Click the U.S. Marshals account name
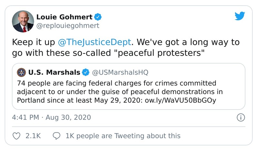Viewport: 258px width, 153px height. click(x=54, y=72)
